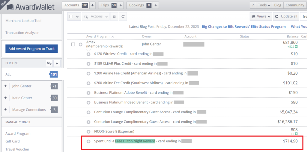Expand the Business Platinum Indeed Benefit row

(88, 103)
